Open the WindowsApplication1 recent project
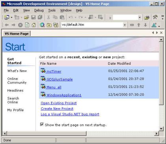This screenshot has height=144, width=166. pos(64,95)
